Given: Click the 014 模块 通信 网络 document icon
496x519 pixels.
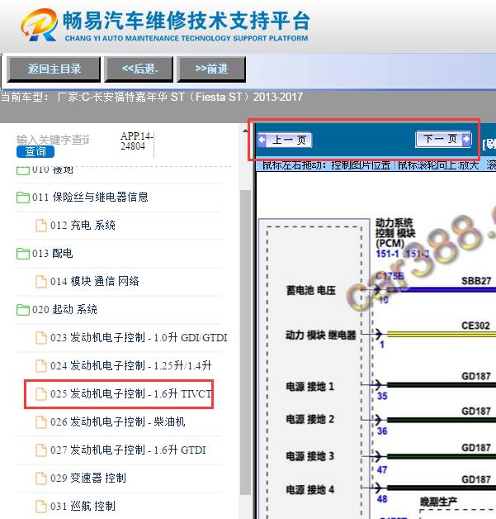Looking at the screenshot, I should click(x=41, y=282).
